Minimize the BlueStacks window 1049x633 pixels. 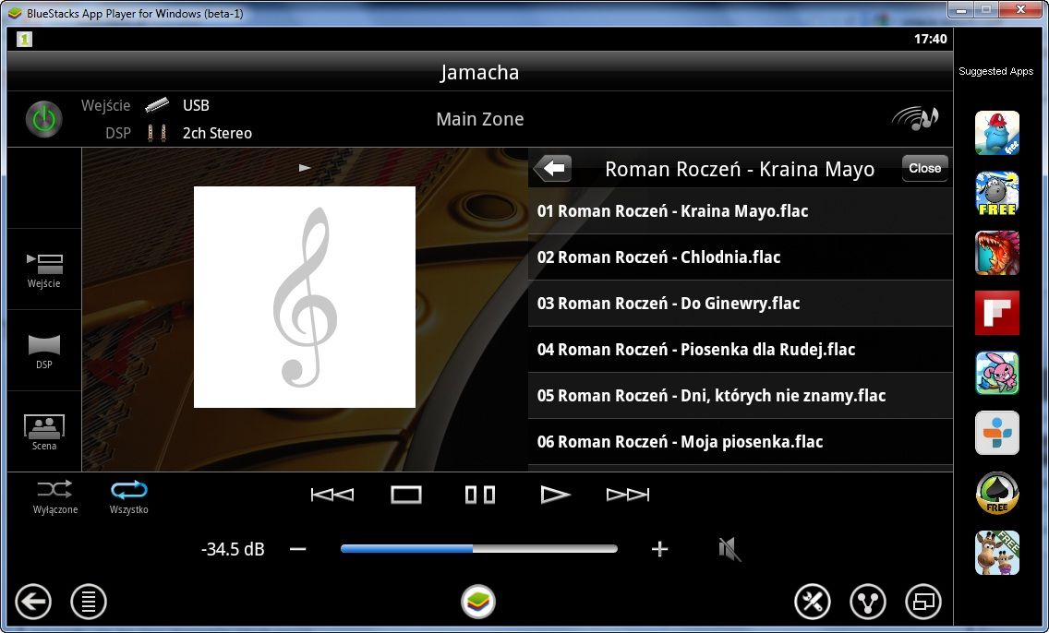[x=961, y=10]
